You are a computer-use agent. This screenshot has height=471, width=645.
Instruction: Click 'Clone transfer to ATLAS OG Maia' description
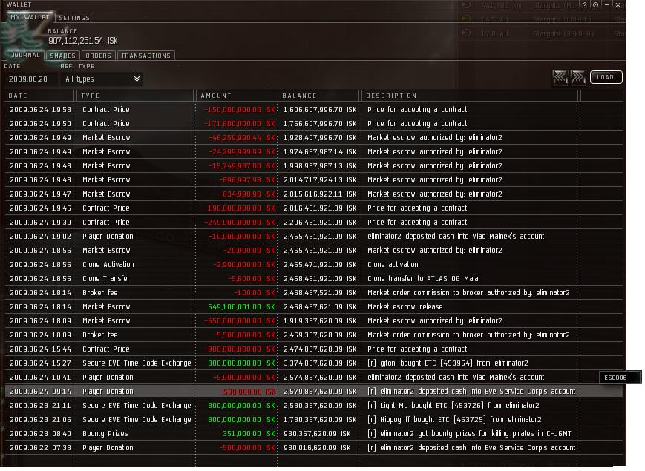pos(422,278)
